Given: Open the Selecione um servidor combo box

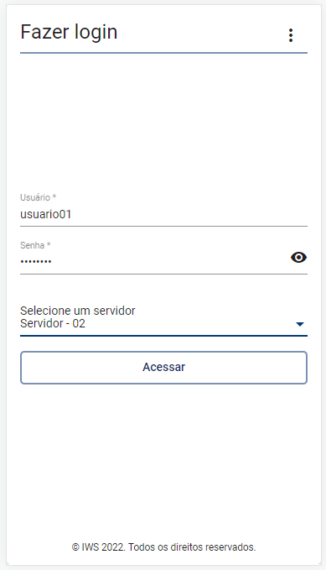Looking at the screenshot, I should point(163,320).
